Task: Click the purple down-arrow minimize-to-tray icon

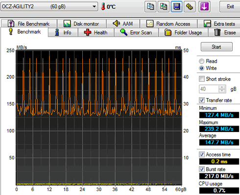Action: tap(204, 6)
